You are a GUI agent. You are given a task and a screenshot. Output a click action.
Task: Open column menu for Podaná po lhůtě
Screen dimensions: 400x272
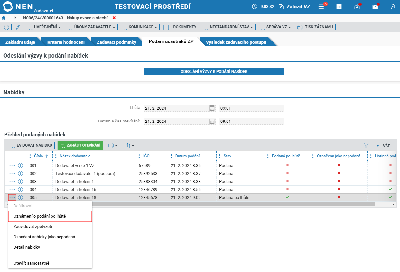coord(268,156)
